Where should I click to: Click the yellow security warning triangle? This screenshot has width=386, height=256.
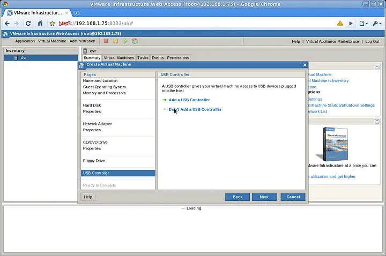pyautogui.click(x=340, y=24)
